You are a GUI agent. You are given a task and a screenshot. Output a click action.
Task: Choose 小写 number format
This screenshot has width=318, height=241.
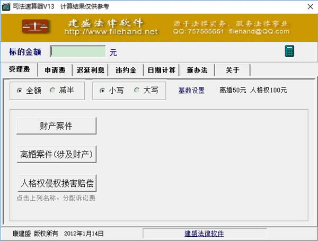(111, 91)
